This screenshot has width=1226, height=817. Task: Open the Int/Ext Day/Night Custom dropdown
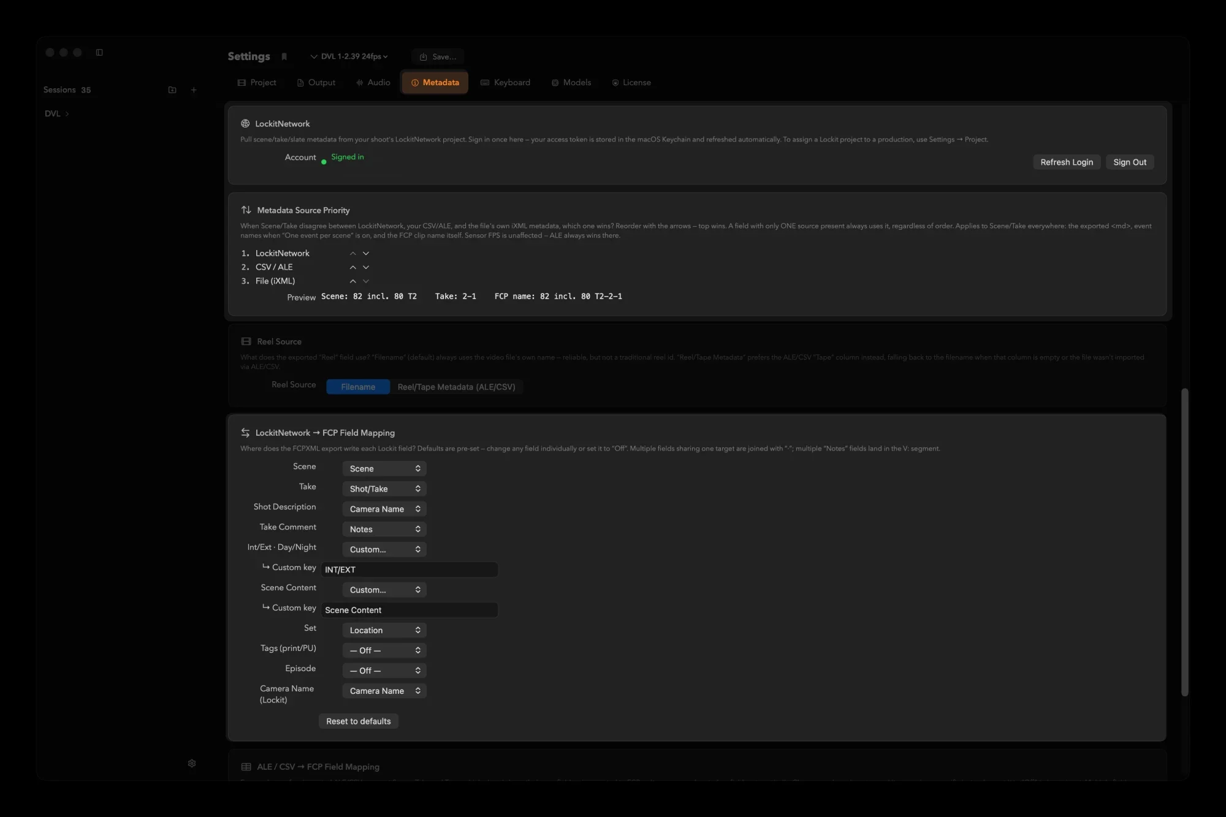click(384, 549)
